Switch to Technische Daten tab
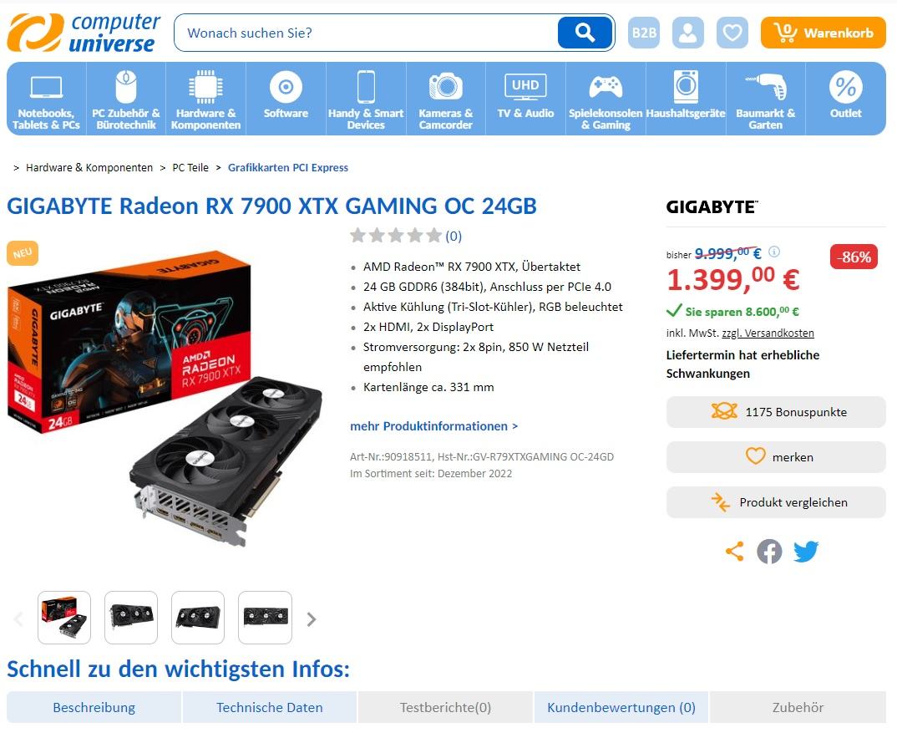 [270, 707]
